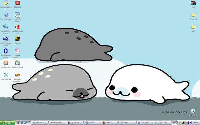Open My Bluetooth Places icon
Image resolution: width=200 pixels, height=125 pixels.
point(6,53)
